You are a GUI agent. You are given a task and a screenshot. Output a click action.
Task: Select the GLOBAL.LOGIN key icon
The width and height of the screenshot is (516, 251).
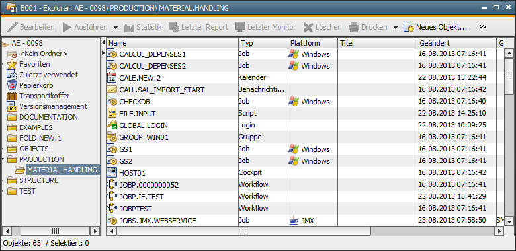[x=112, y=126]
